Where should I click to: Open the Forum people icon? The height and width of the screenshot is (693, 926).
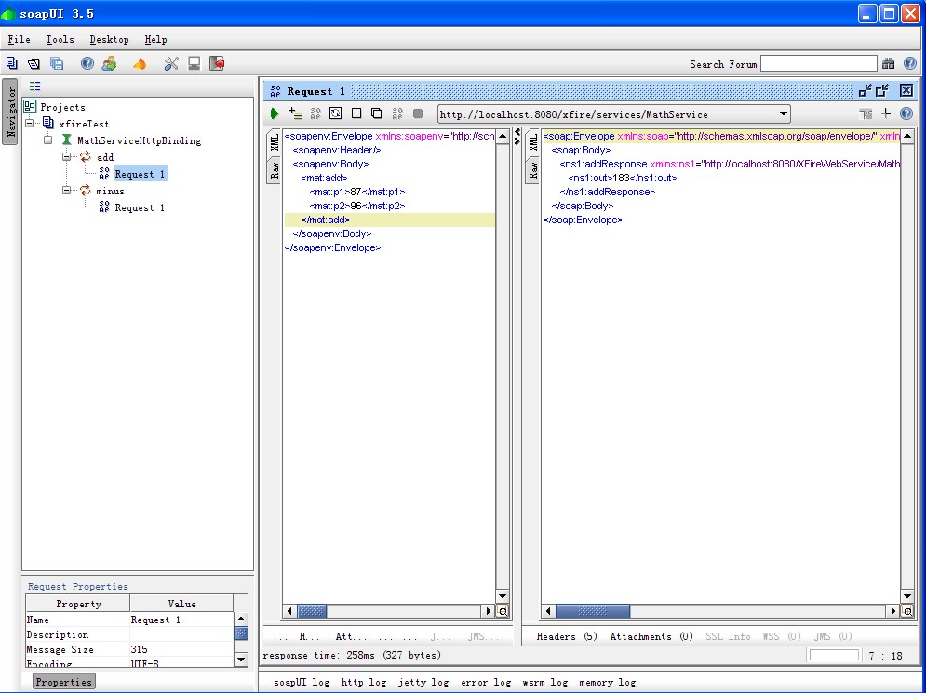[x=110, y=64]
